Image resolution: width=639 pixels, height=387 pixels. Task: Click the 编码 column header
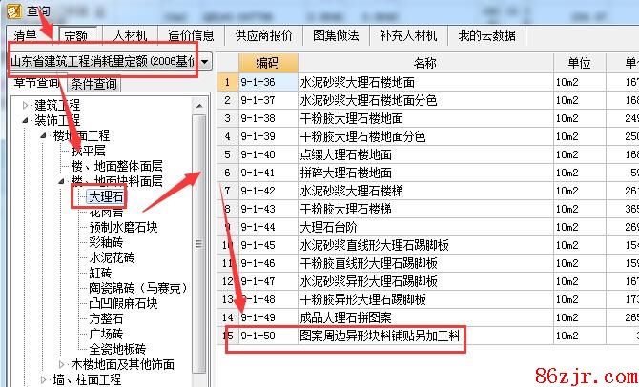[266, 63]
